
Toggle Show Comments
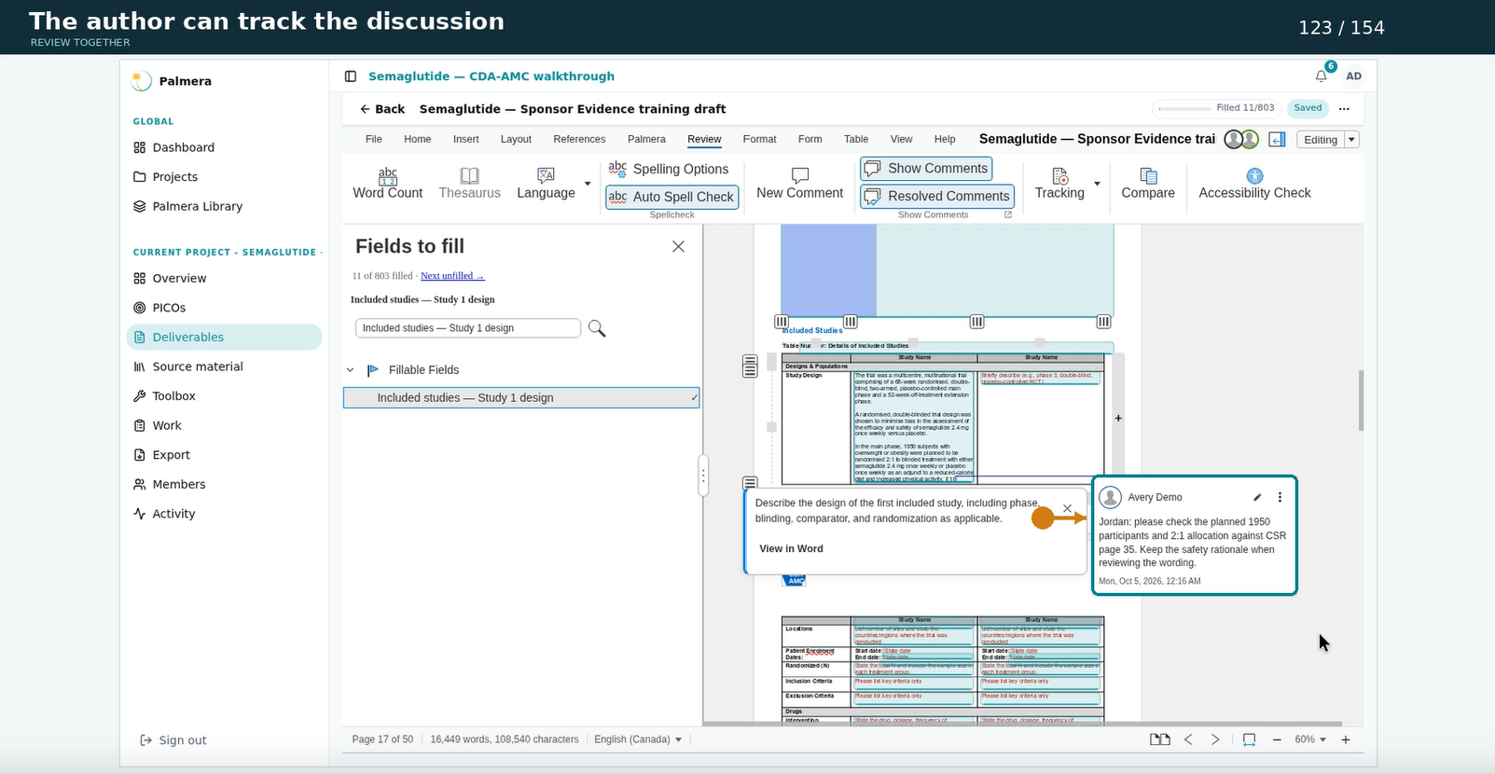coord(926,168)
